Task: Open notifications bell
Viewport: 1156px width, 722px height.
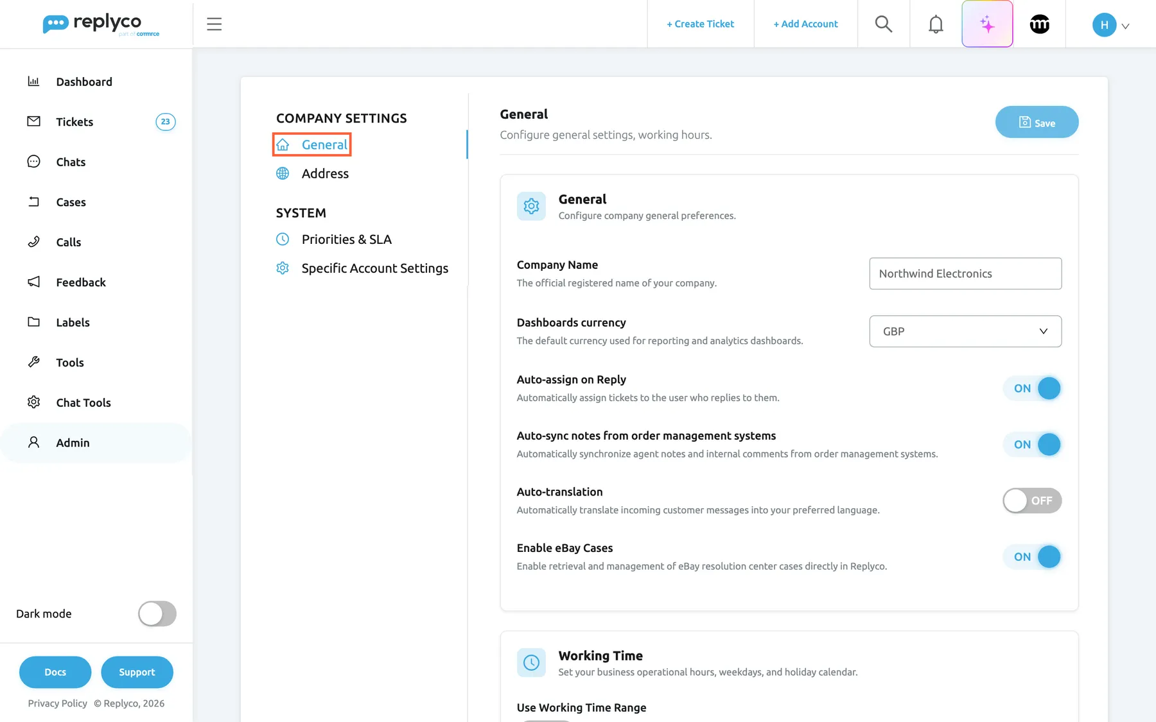Action: point(936,24)
